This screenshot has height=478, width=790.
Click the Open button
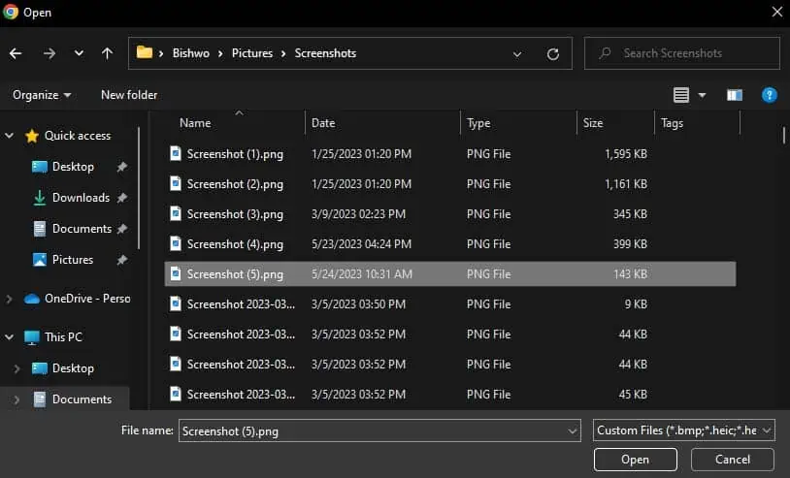pyautogui.click(x=635, y=460)
